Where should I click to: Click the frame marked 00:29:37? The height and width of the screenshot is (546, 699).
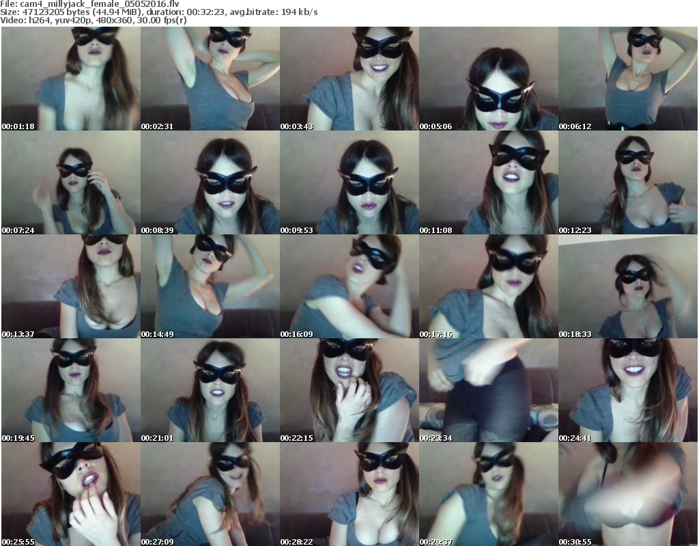489,494
